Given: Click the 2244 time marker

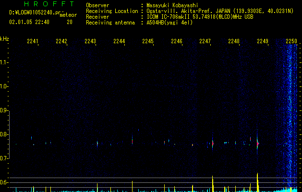Looking at the screenshot, I should [x=119, y=41].
